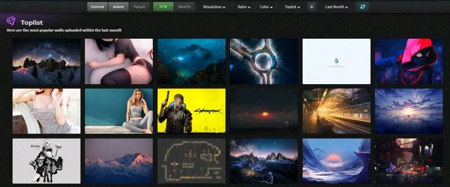This screenshot has width=450, height=187.
Task: Toggle the SFW purity filter
Action: [x=163, y=7]
